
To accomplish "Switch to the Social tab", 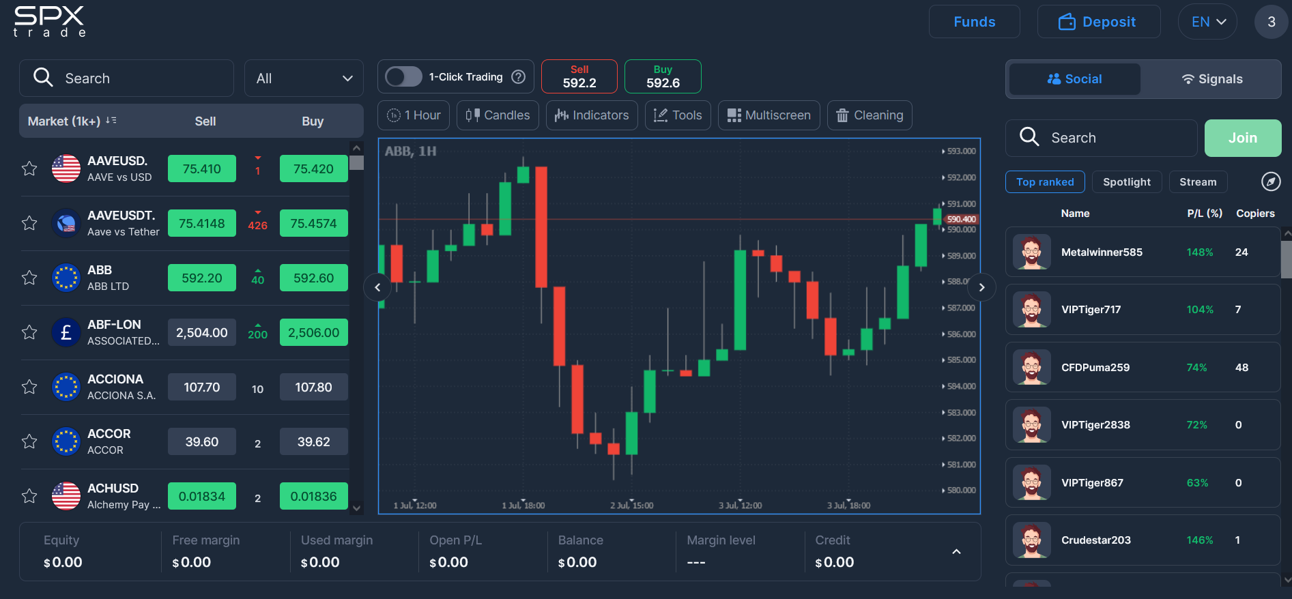I will [1074, 79].
